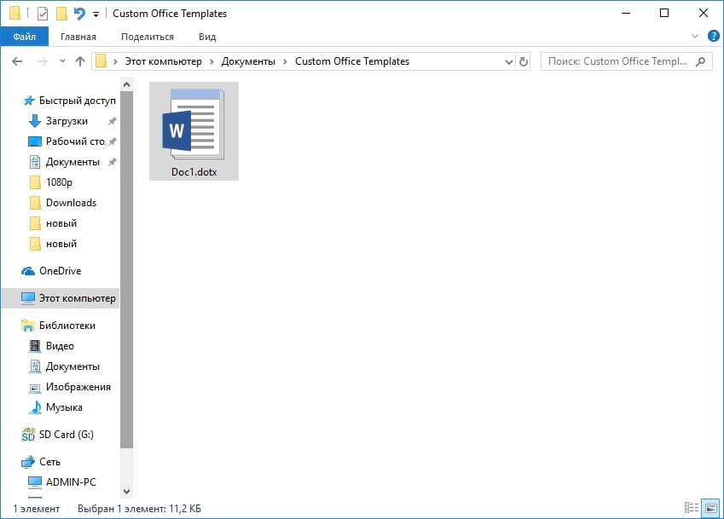Viewport: 724px width, 519px height.
Task: Click Документы in the address bar path
Action: (248, 61)
